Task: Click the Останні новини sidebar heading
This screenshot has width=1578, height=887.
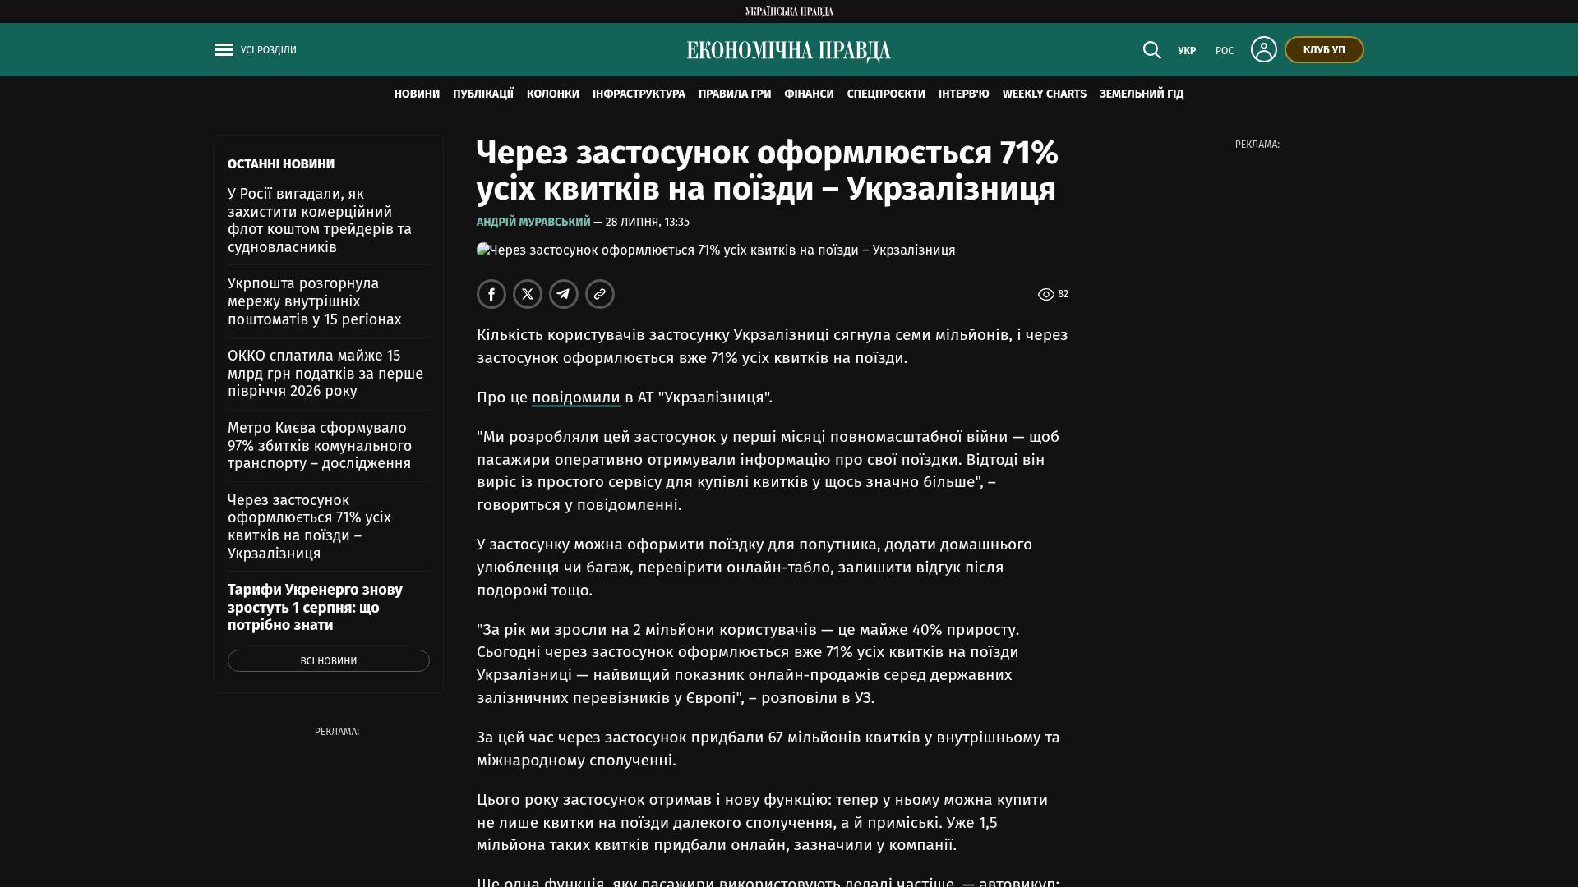Action: tap(281, 164)
